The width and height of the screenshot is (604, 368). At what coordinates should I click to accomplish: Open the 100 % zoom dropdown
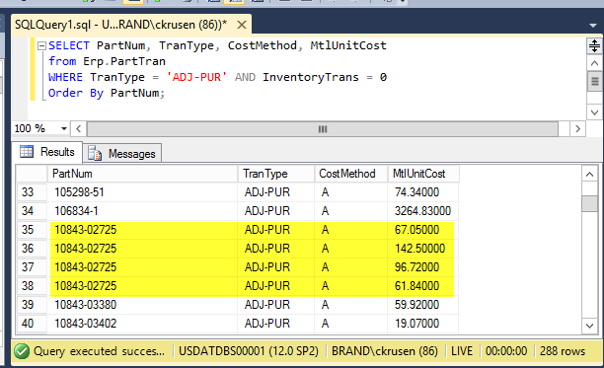64,128
